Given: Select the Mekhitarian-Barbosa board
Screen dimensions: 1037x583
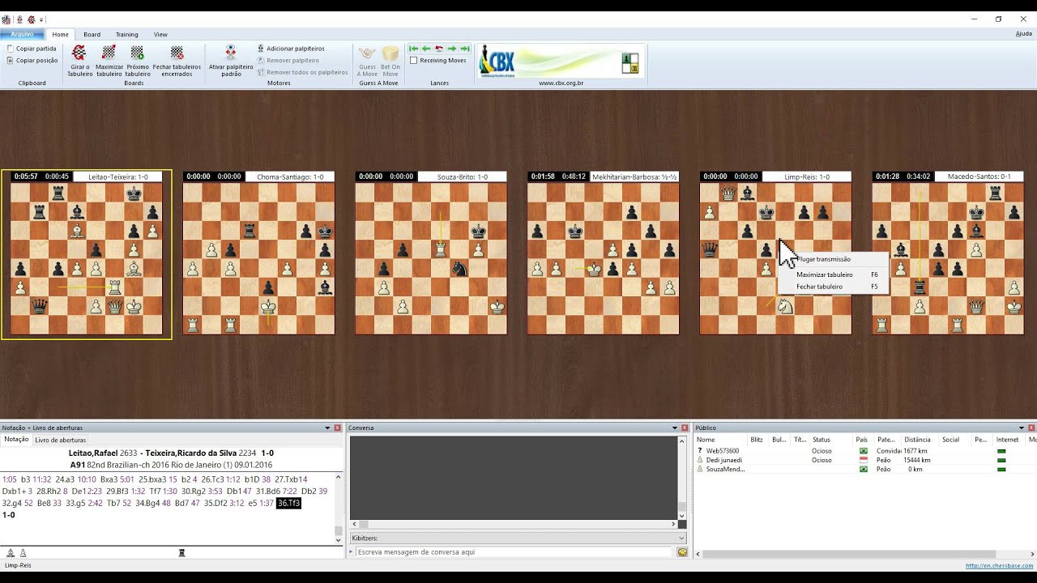Looking at the screenshot, I should pyautogui.click(x=603, y=258).
